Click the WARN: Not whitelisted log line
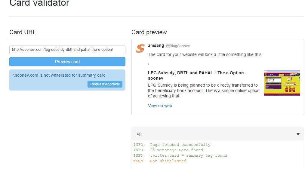This screenshot has width=305, height=169. [160, 161]
